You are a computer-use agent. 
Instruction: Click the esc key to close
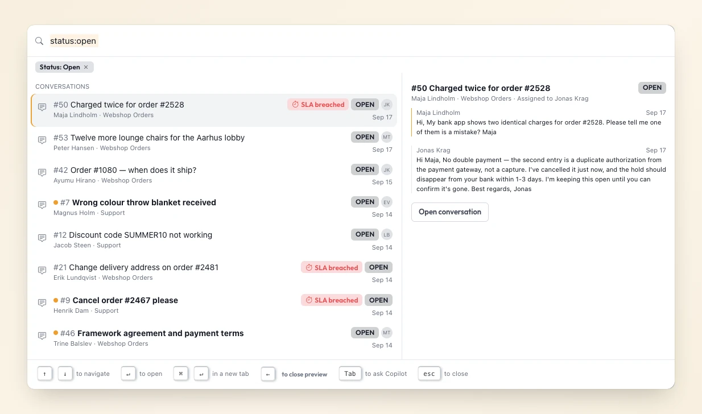pos(429,374)
